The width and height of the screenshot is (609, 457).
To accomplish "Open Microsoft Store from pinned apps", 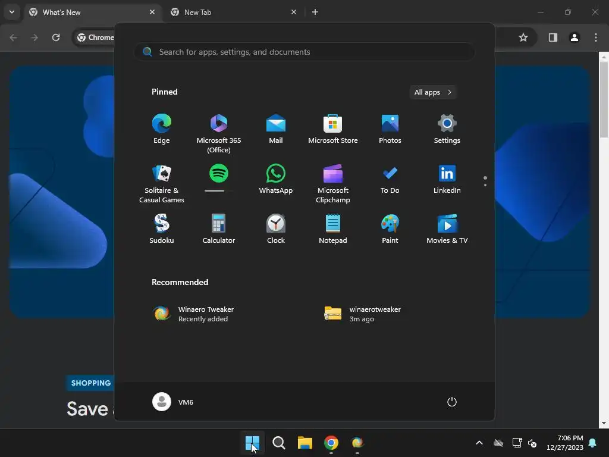I will [x=333, y=129].
